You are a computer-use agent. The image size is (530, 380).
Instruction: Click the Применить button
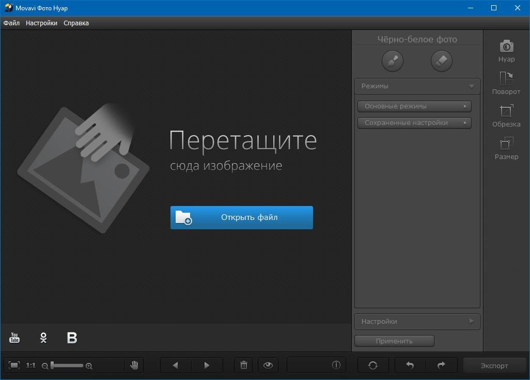394,341
